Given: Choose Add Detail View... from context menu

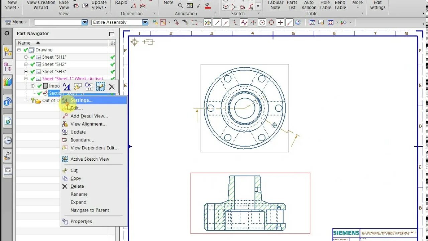Looking at the screenshot, I should (x=89, y=116).
